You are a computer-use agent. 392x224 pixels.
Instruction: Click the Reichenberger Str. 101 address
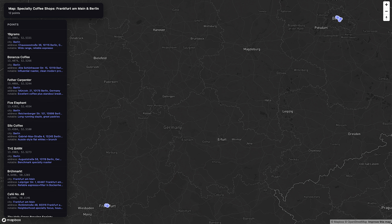pyautogui.click(x=40, y=114)
